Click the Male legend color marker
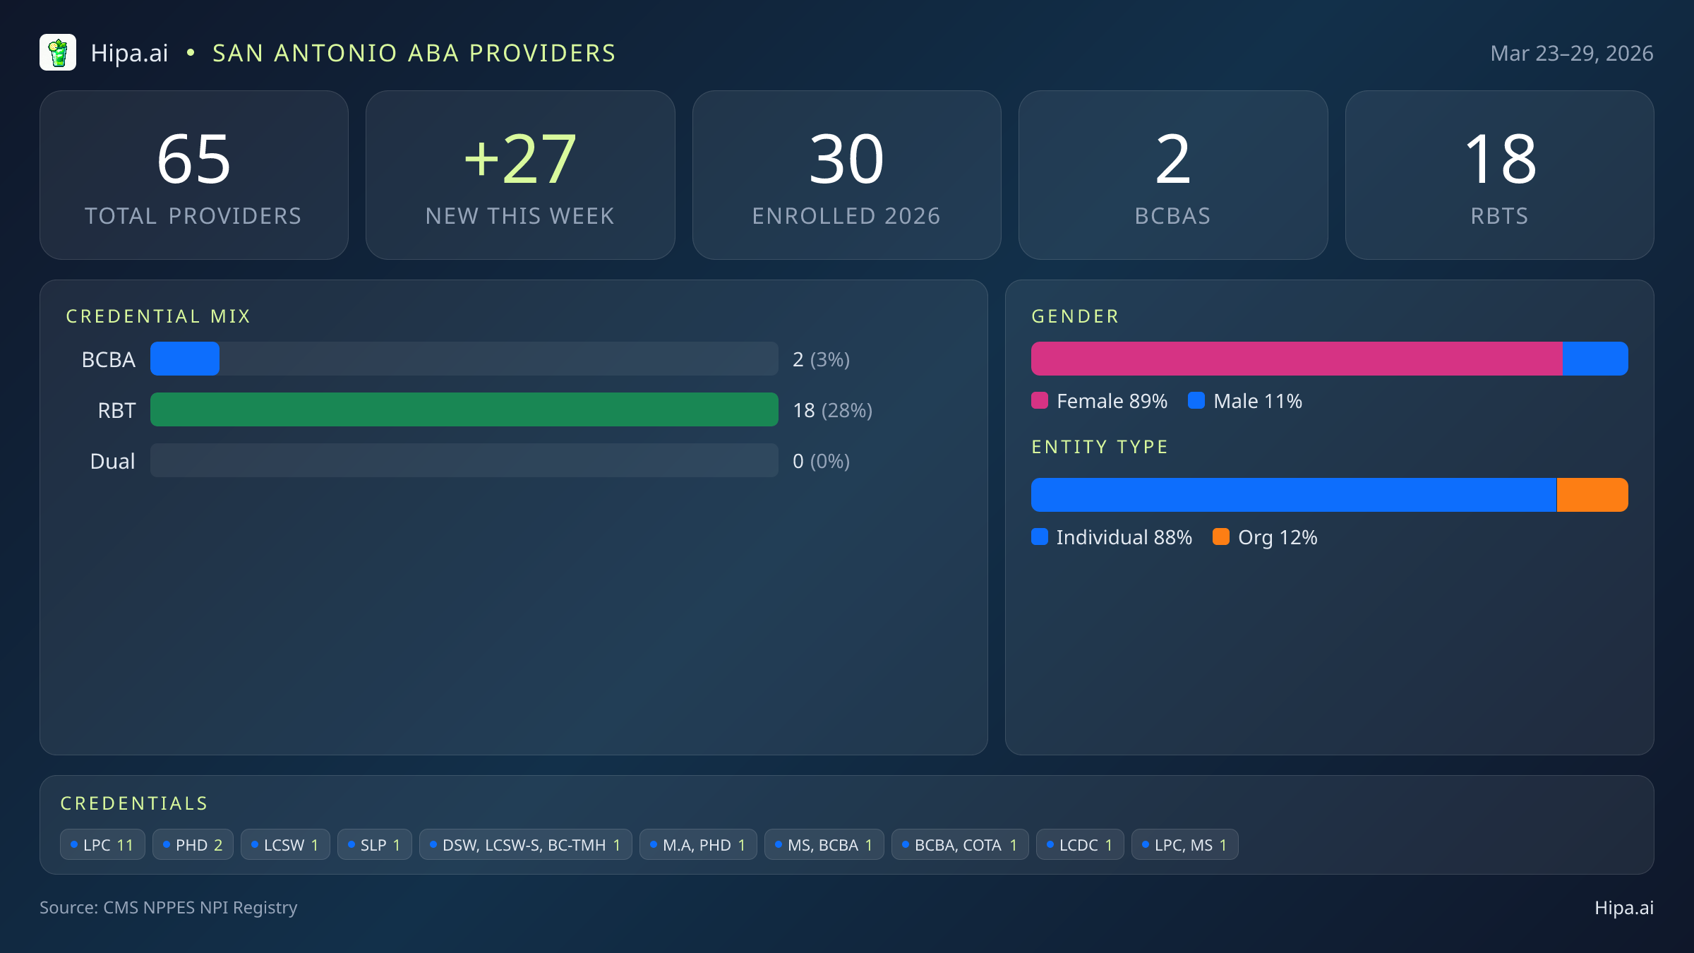The height and width of the screenshot is (953, 1694). pos(1196,401)
